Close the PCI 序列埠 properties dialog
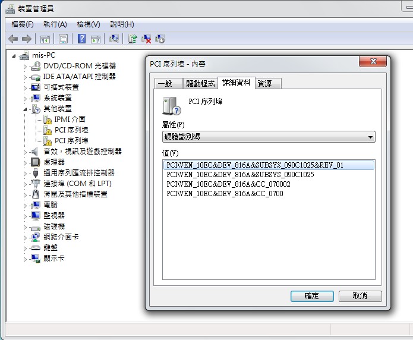 (x=373, y=61)
